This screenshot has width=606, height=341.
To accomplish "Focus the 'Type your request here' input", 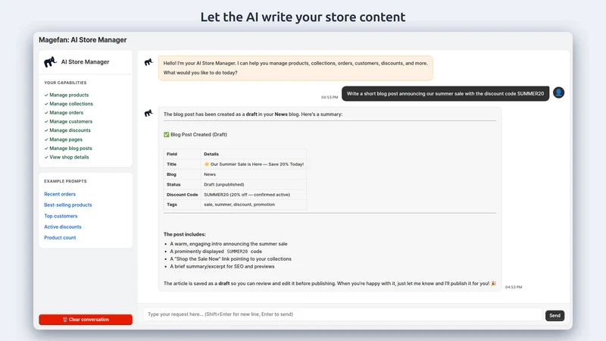I will pos(342,314).
